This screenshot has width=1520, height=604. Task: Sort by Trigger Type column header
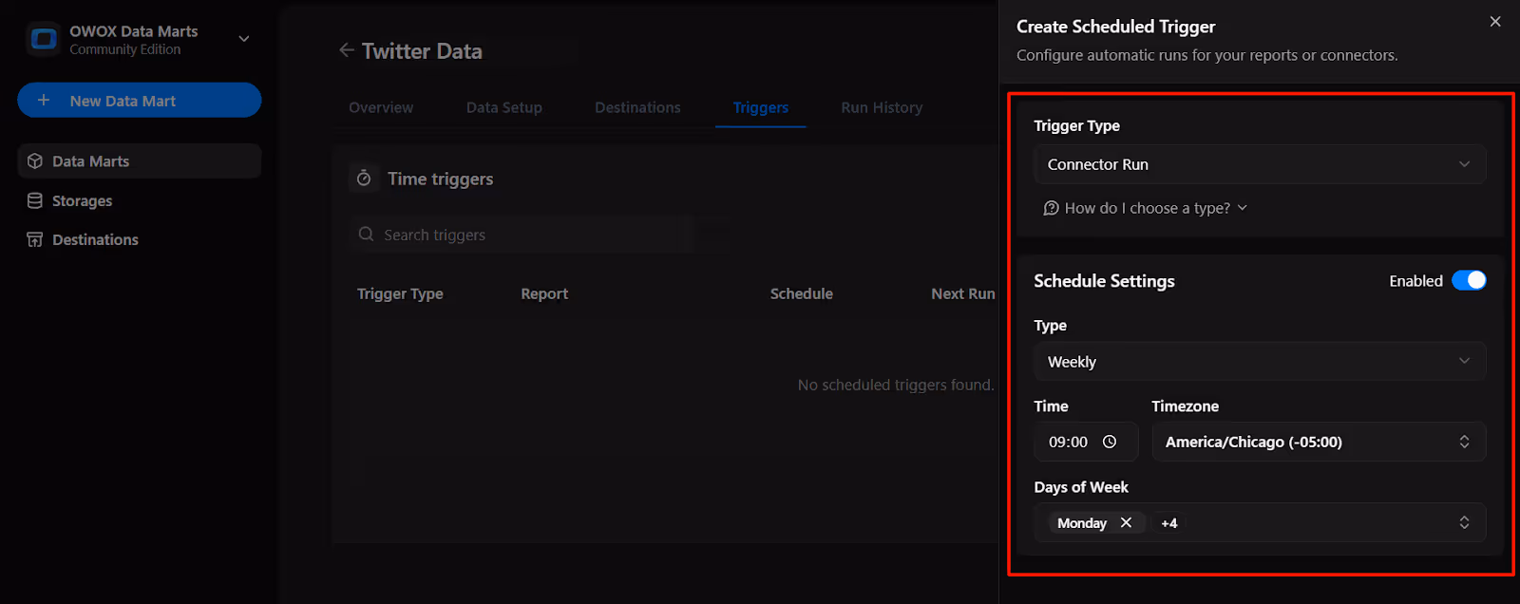click(400, 294)
